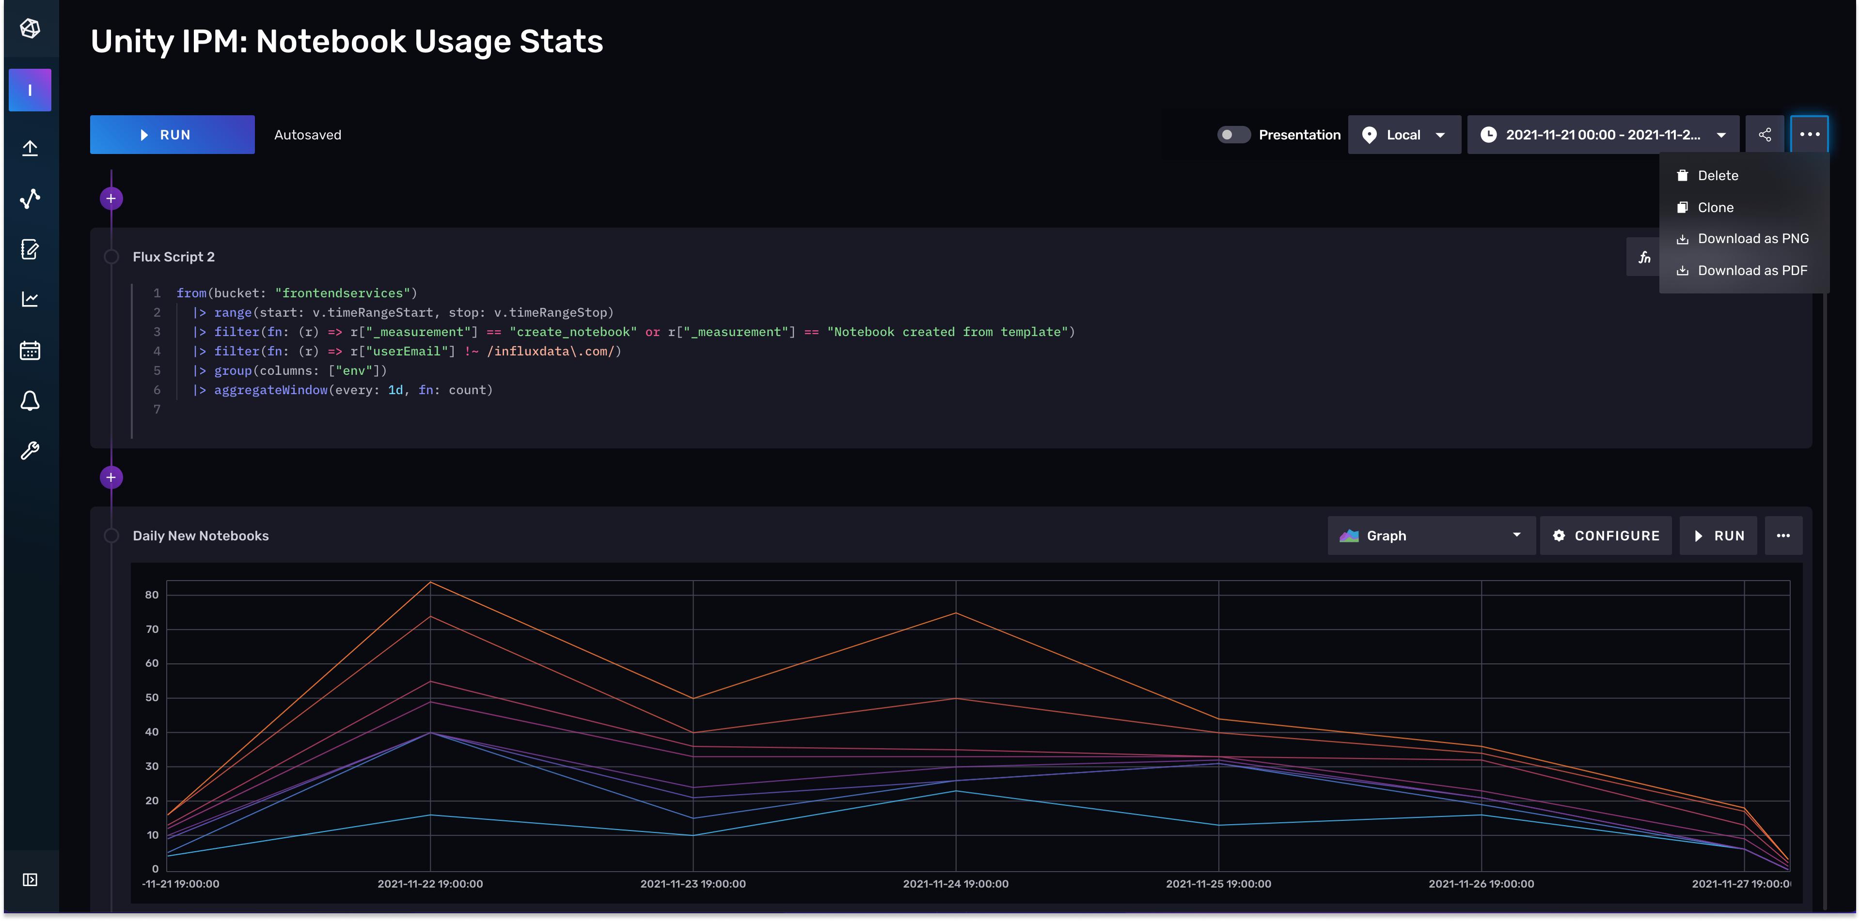Open the Local timezone dropdown
The height and width of the screenshot is (921, 1860).
1403,135
